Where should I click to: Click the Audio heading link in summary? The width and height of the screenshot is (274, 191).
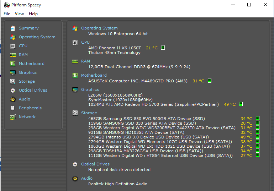(x=87, y=178)
